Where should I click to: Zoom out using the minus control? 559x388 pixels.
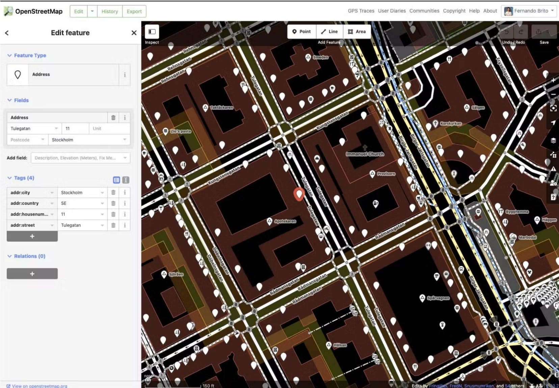(x=554, y=94)
